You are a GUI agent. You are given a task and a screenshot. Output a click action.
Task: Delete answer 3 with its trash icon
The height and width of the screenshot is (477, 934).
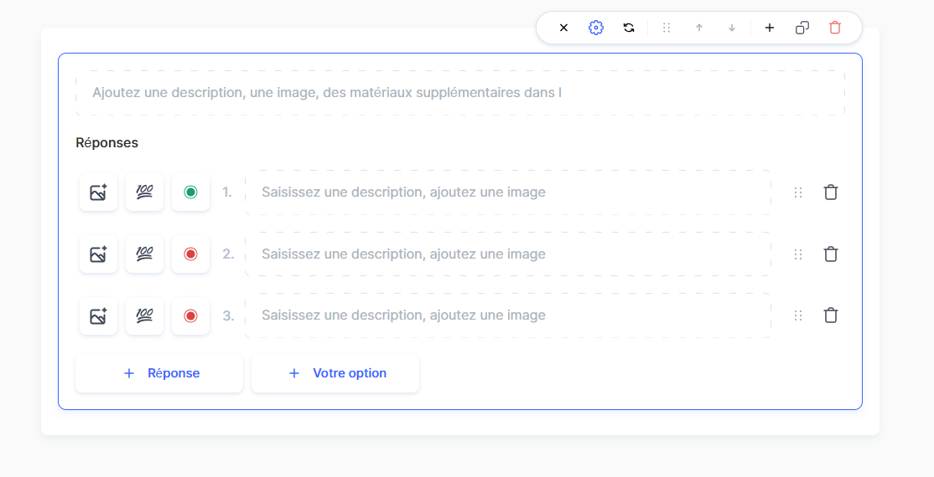830,315
